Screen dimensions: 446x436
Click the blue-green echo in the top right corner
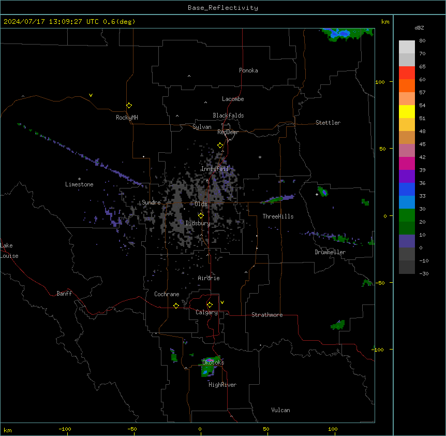347,34
